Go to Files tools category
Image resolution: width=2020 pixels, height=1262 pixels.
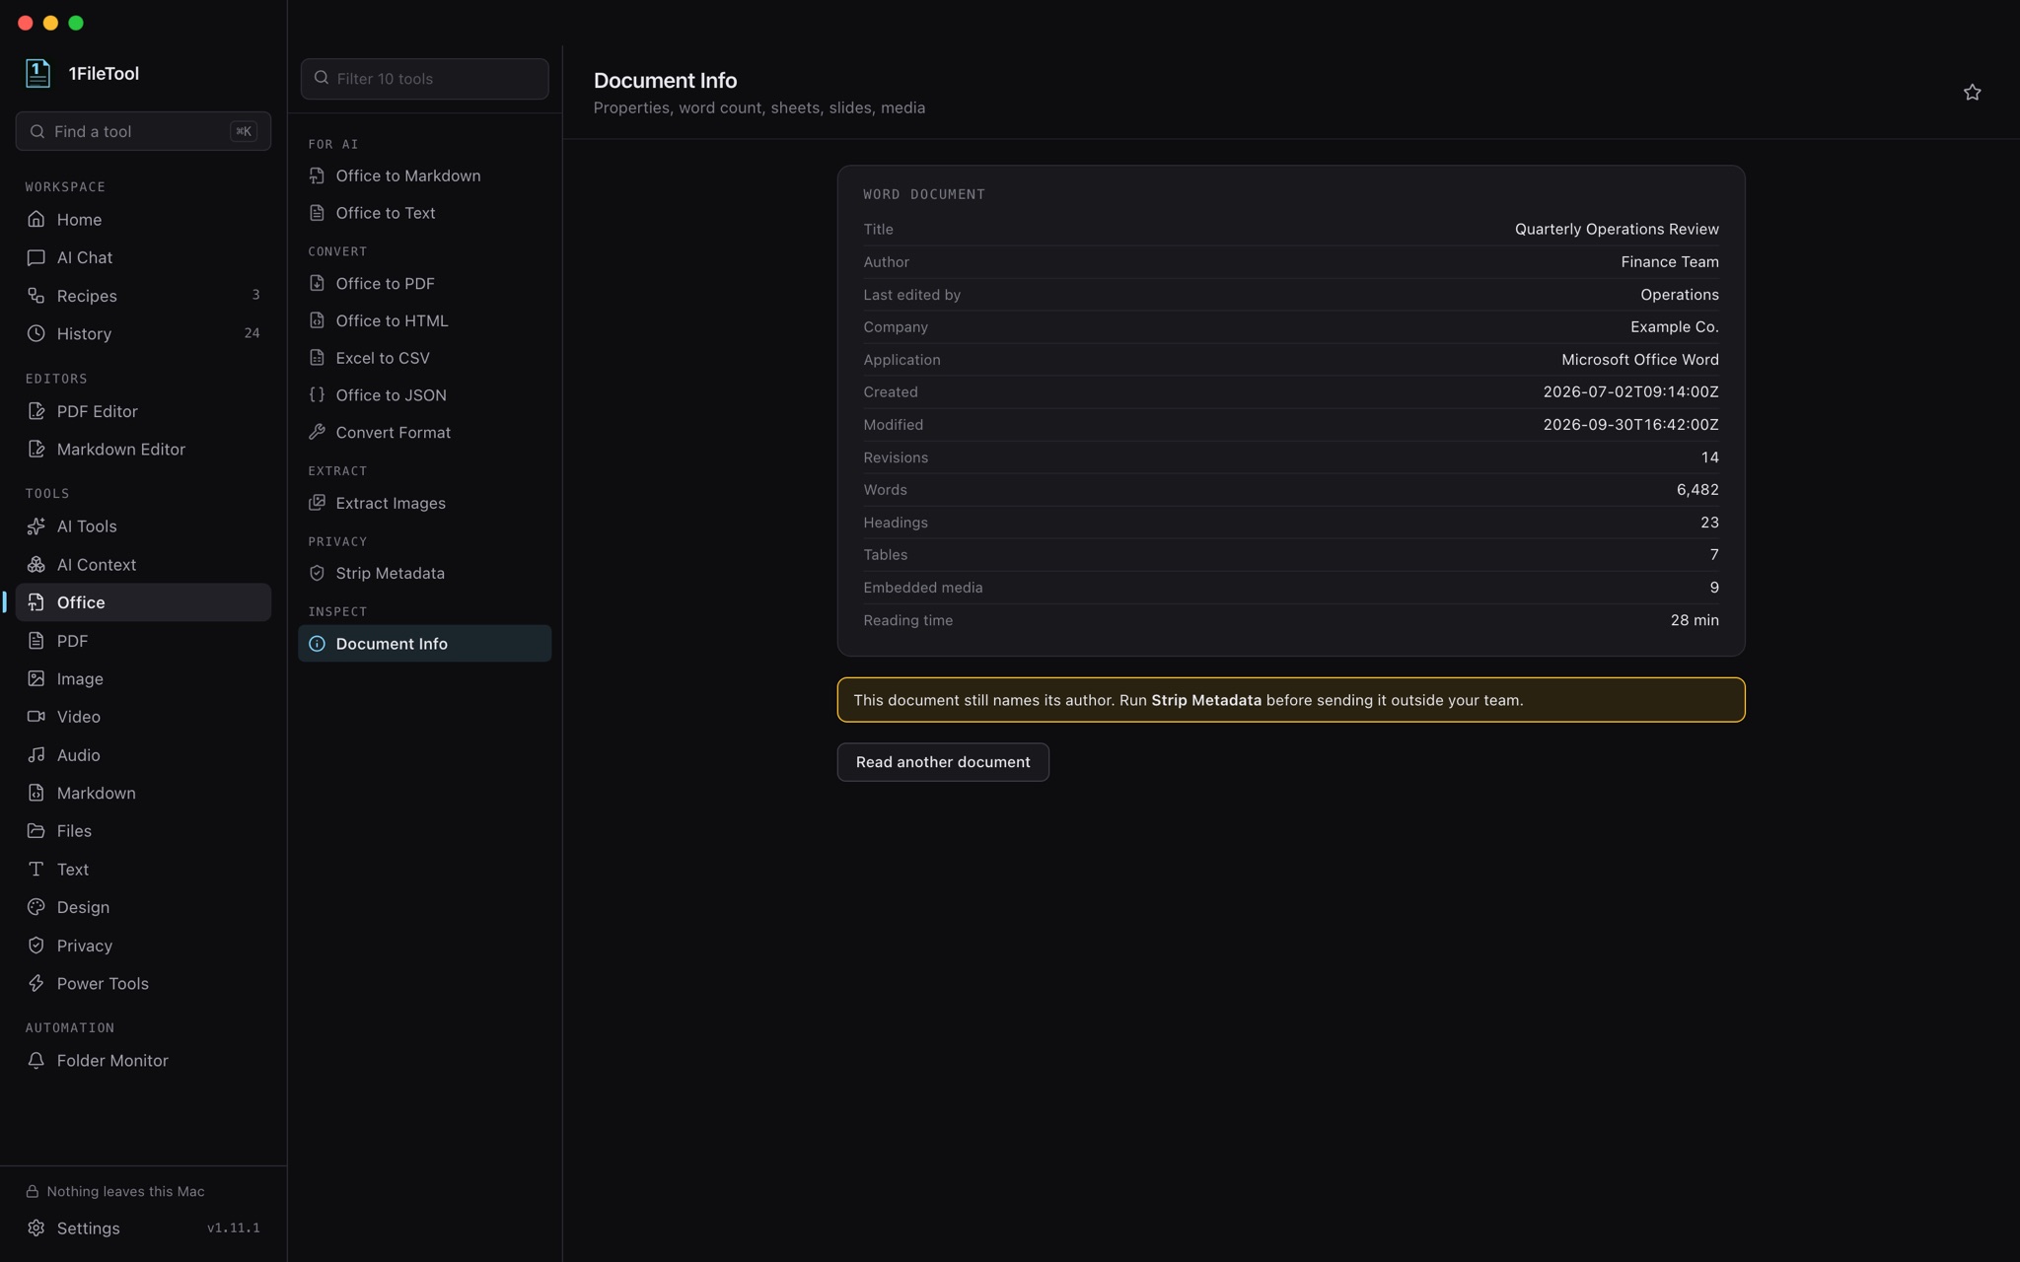pos(143,831)
